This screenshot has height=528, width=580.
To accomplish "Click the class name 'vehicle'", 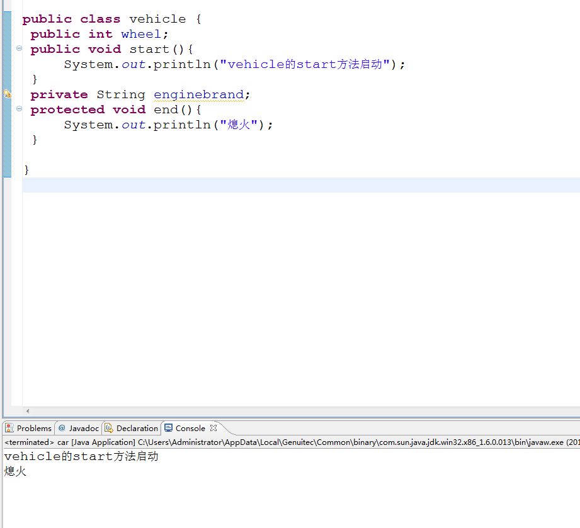I will [157, 19].
